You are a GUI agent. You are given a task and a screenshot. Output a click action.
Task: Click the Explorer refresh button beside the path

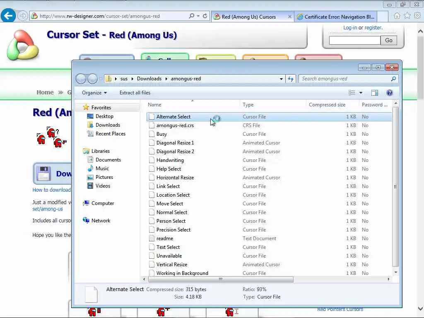click(291, 79)
